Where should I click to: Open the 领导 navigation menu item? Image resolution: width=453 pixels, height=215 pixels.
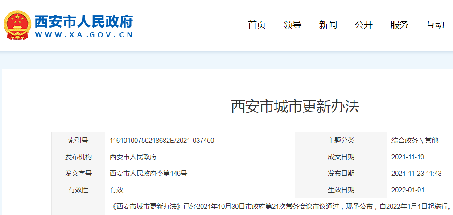point(292,25)
